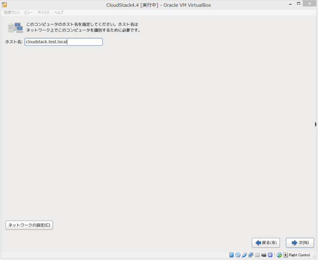Click the hard disk activity status icon
Viewport: 318px width, 260px height.
[x=231, y=255]
